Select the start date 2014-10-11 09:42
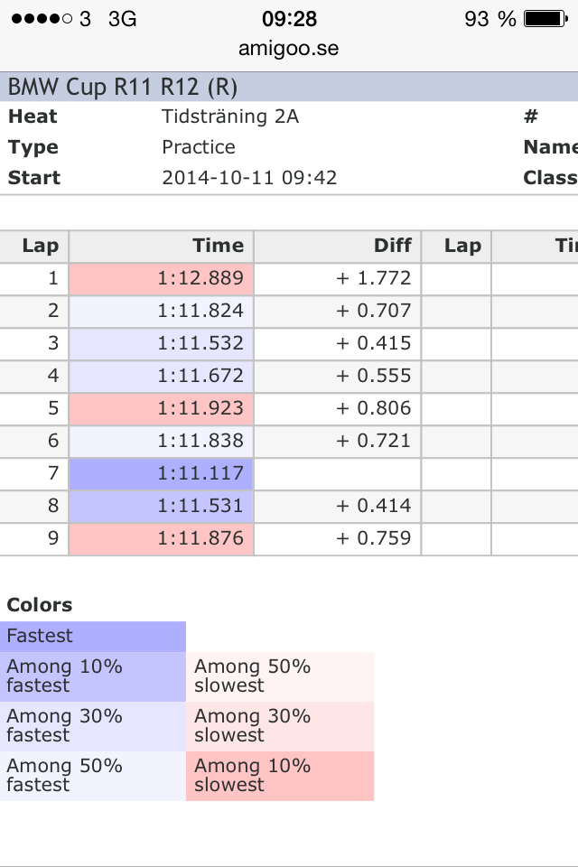 pyautogui.click(x=249, y=178)
